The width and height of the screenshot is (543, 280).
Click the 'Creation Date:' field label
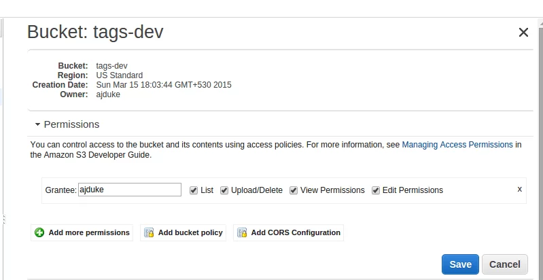pos(60,85)
